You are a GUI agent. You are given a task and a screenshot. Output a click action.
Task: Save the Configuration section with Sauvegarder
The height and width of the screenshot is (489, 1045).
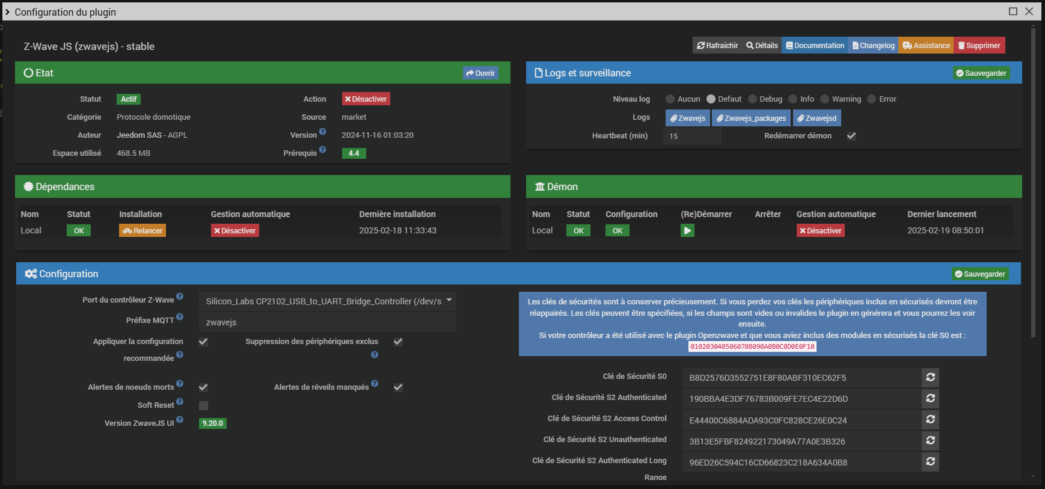(979, 274)
